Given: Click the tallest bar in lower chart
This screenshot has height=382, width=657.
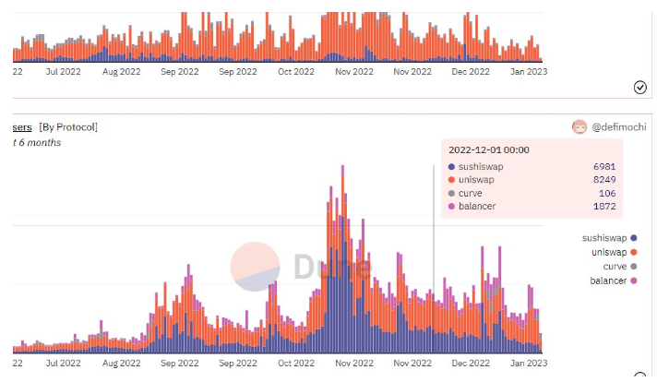Looking at the screenshot, I should [x=342, y=259].
